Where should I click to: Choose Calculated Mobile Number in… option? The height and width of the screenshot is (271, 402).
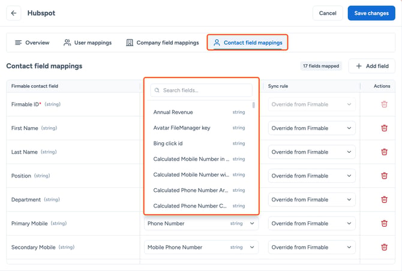[199, 159]
